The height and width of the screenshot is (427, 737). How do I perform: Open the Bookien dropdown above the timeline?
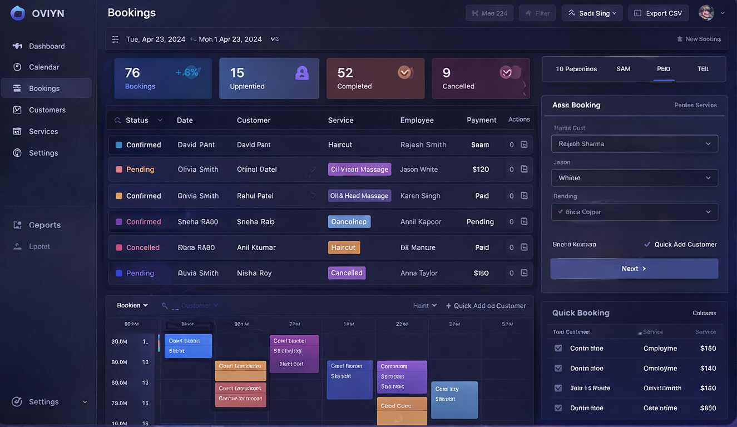pos(132,305)
